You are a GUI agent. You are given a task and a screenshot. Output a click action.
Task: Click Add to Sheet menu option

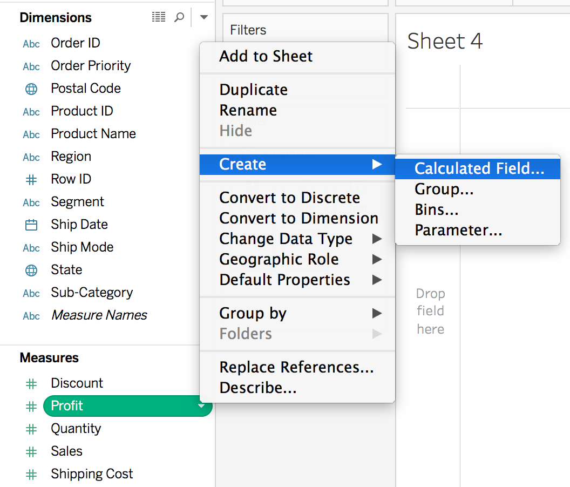coord(266,56)
